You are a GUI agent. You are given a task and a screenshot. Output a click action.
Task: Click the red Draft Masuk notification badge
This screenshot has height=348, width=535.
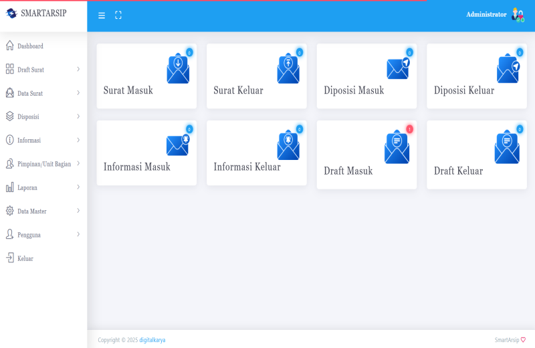coord(409,129)
